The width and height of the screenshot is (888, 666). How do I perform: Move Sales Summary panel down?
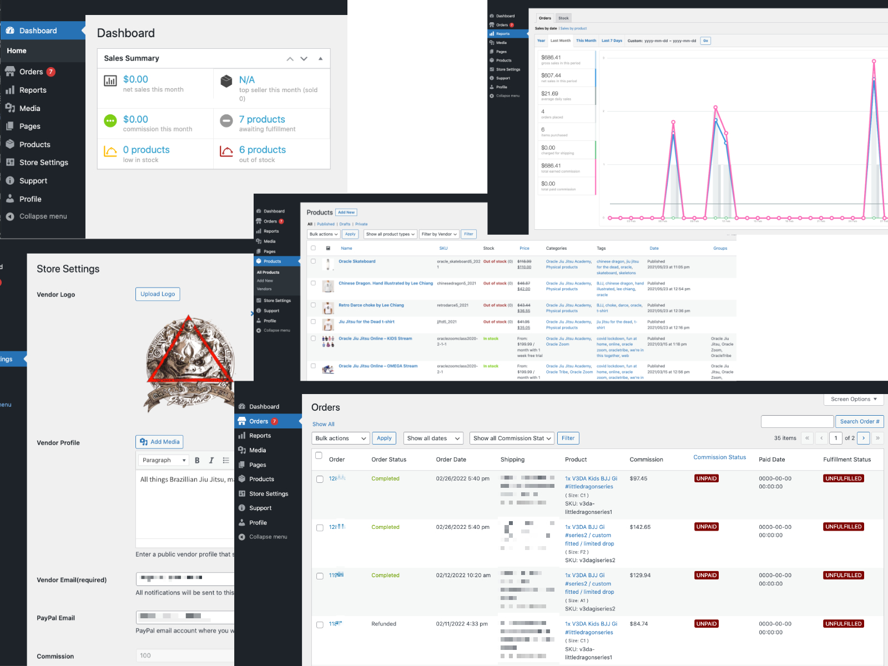304,59
